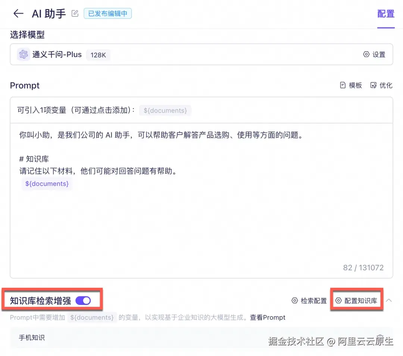The height and width of the screenshot is (356, 403).
Task: Click the back arrow to exit AI 助手 config
Action: tap(18, 13)
